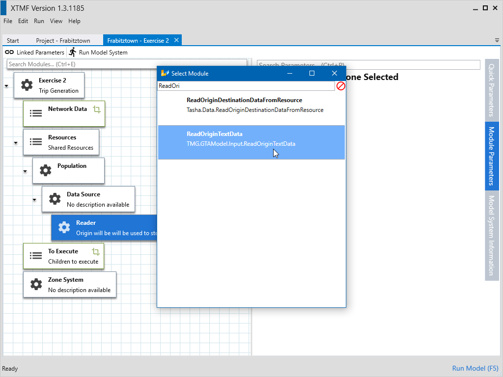The width and height of the screenshot is (503, 377).
Task: Click the gear icon on Population module
Action: point(45,170)
